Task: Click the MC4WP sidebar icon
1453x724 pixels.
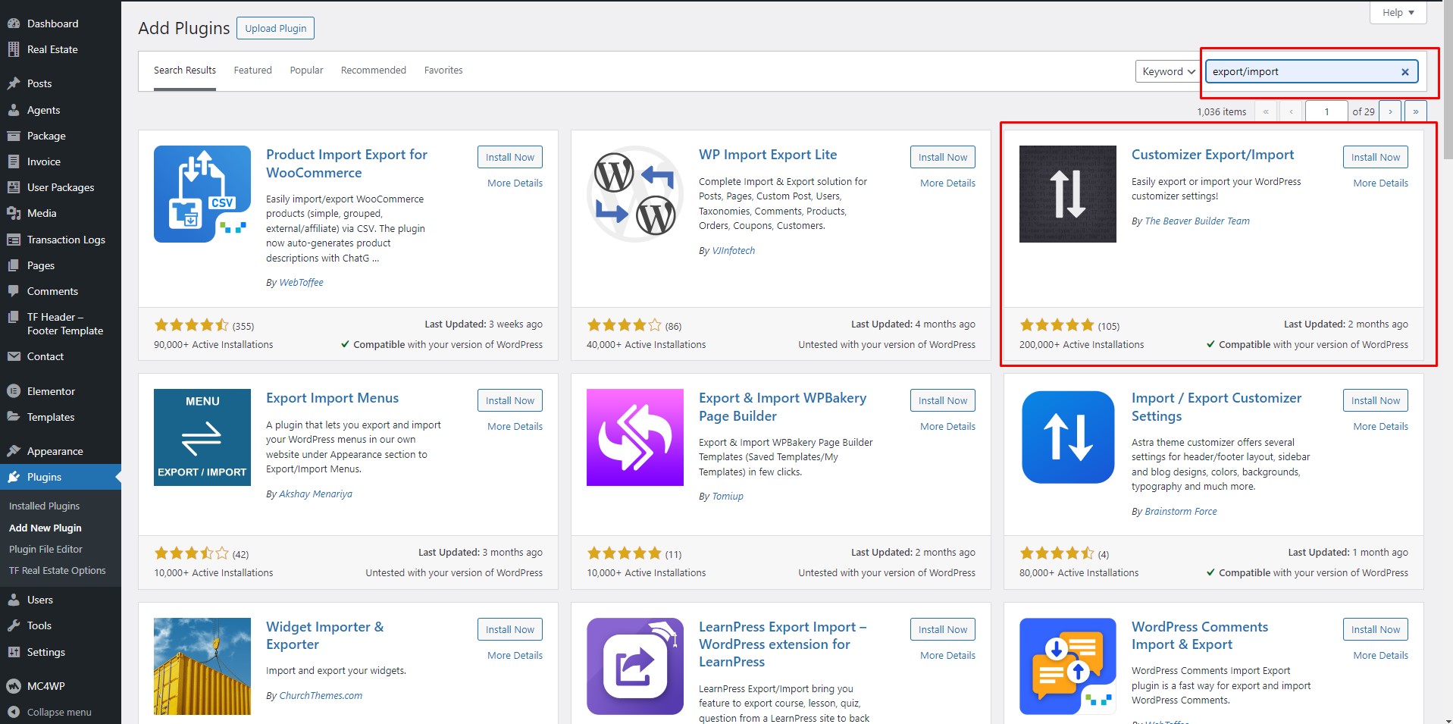Action: 14,686
